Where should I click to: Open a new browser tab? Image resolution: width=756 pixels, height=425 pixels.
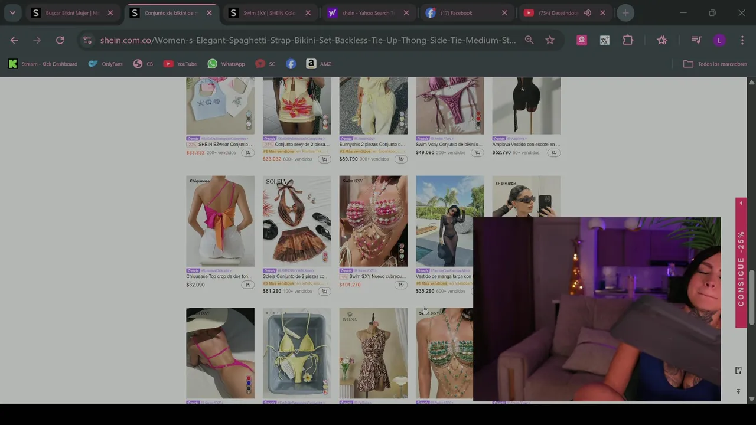pos(627,12)
